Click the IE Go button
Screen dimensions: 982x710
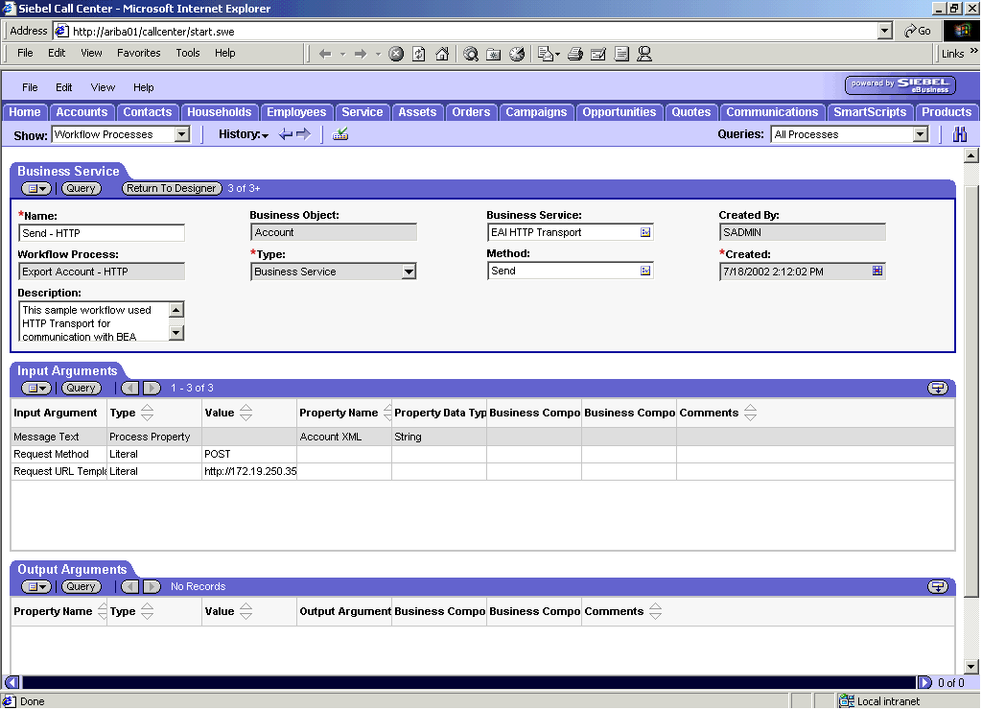point(918,31)
